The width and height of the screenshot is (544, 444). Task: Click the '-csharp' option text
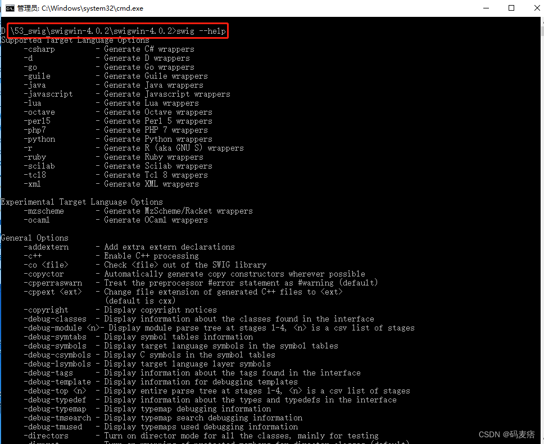(39, 49)
